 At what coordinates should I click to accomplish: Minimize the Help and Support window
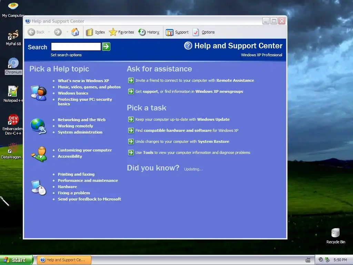266,21
